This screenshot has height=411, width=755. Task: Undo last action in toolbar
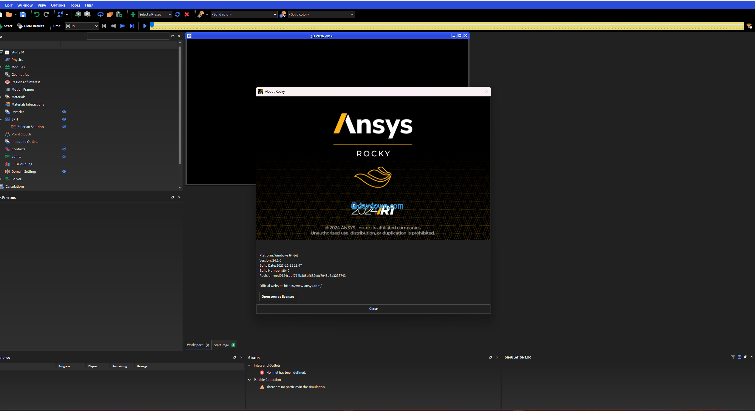coord(37,14)
